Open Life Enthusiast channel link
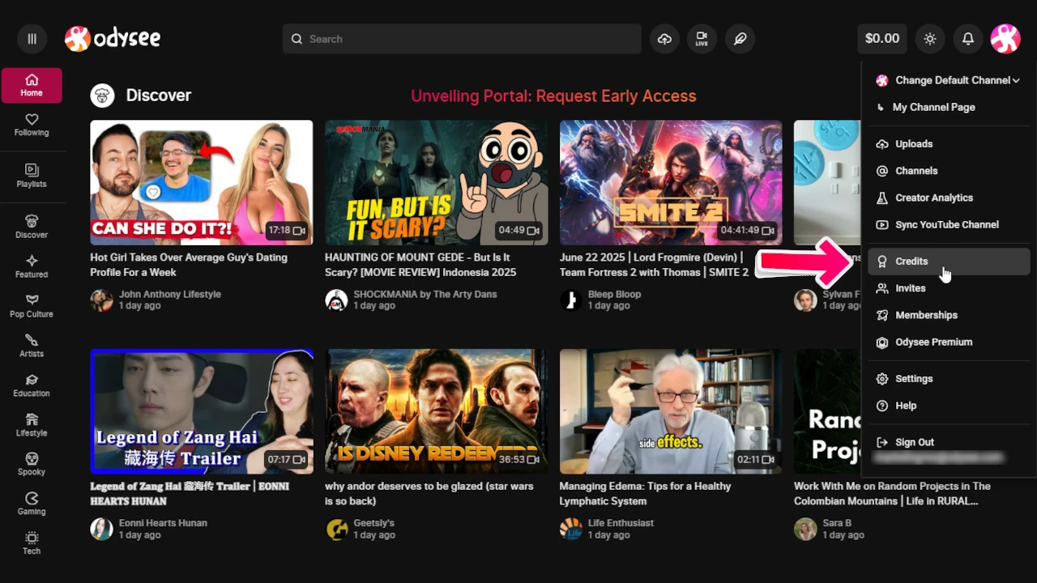The width and height of the screenshot is (1037, 583). (621, 523)
